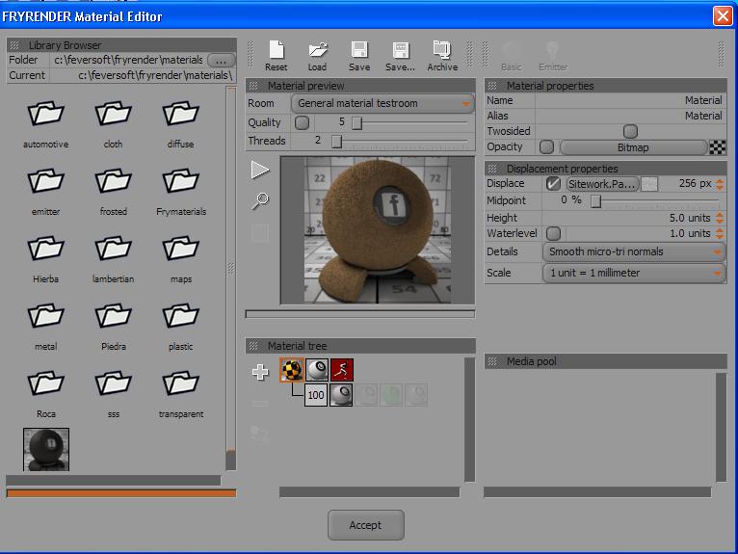Click the Save material icon

tap(359, 56)
